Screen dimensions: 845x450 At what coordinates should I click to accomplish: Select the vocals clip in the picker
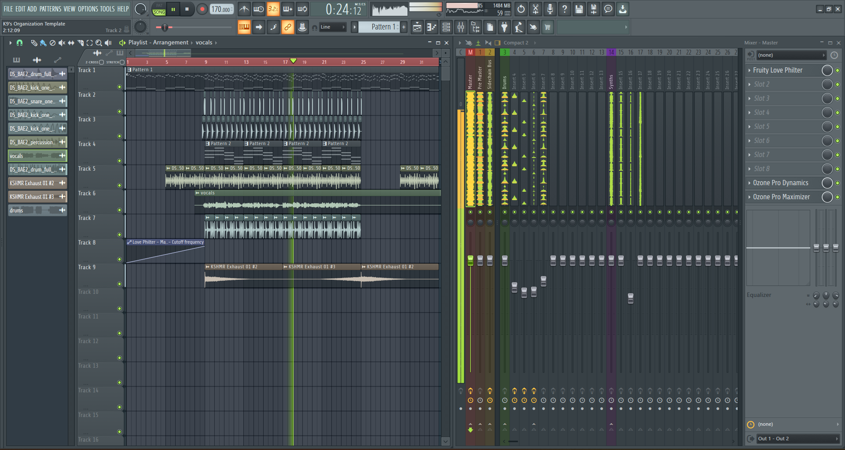[x=37, y=156]
